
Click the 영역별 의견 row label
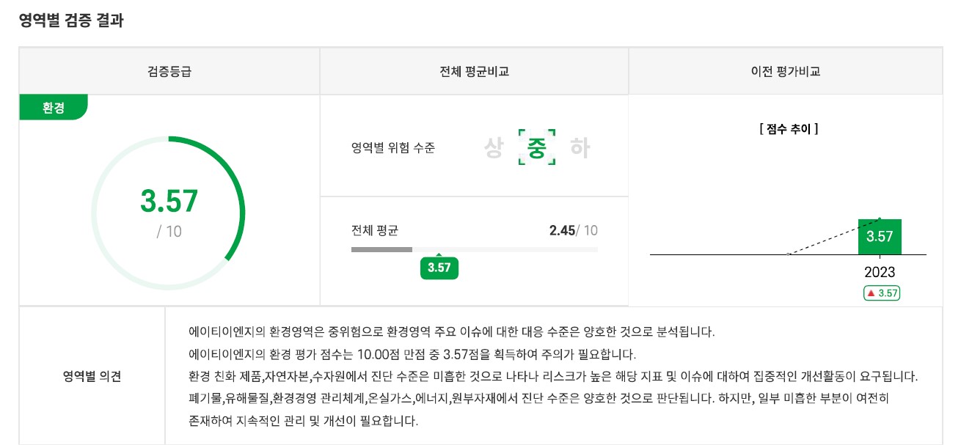coord(92,377)
